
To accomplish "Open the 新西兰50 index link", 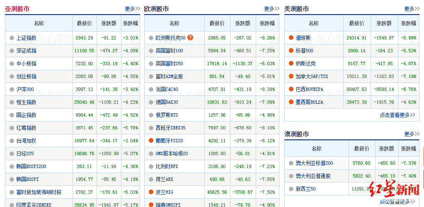I will (305, 189).
